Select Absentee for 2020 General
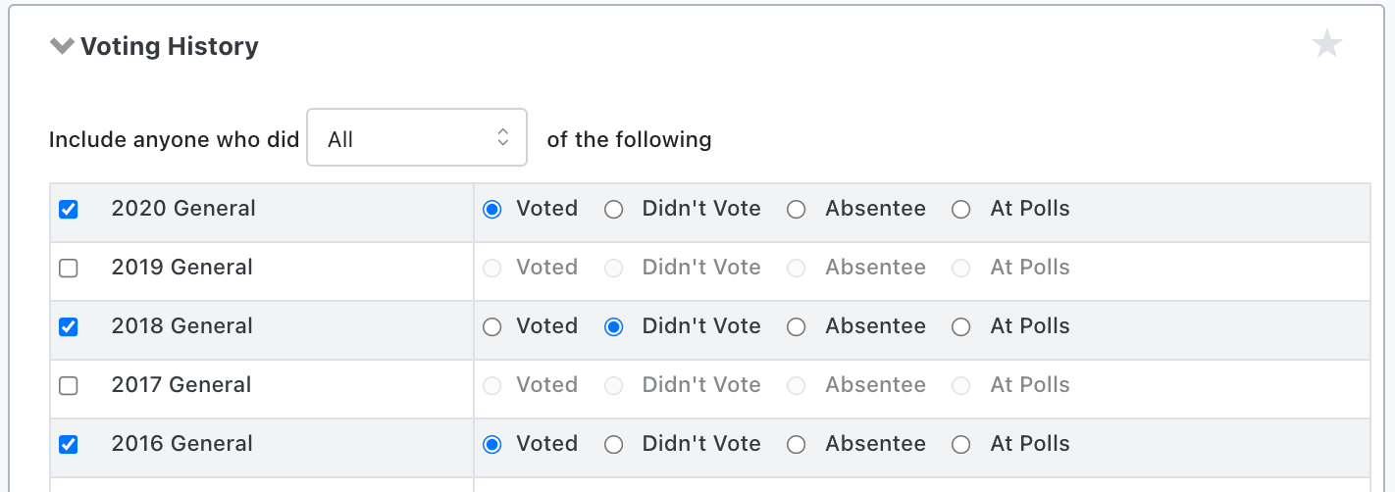Screen dimensions: 1395x492 pyautogui.click(x=797, y=209)
